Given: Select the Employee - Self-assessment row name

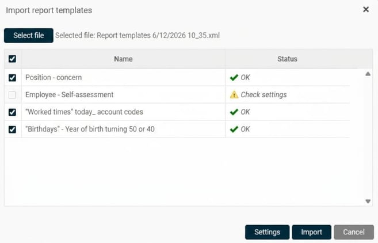Looking at the screenshot, I should click(x=69, y=94).
